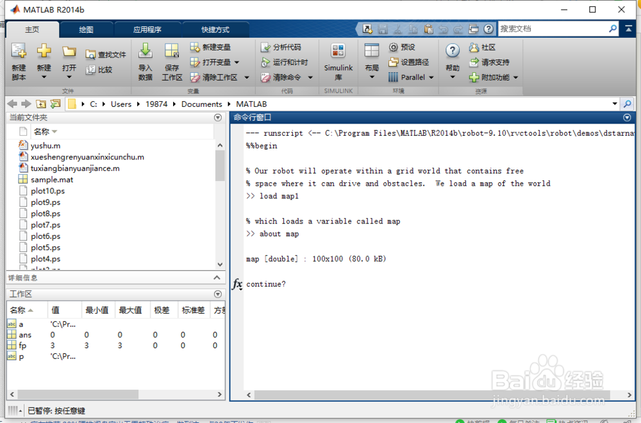Click the paste icon in quick access toolbar
This screenshot has width=641, height=423.
428,29
